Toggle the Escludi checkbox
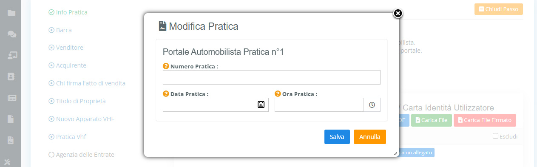 point(495,136)
